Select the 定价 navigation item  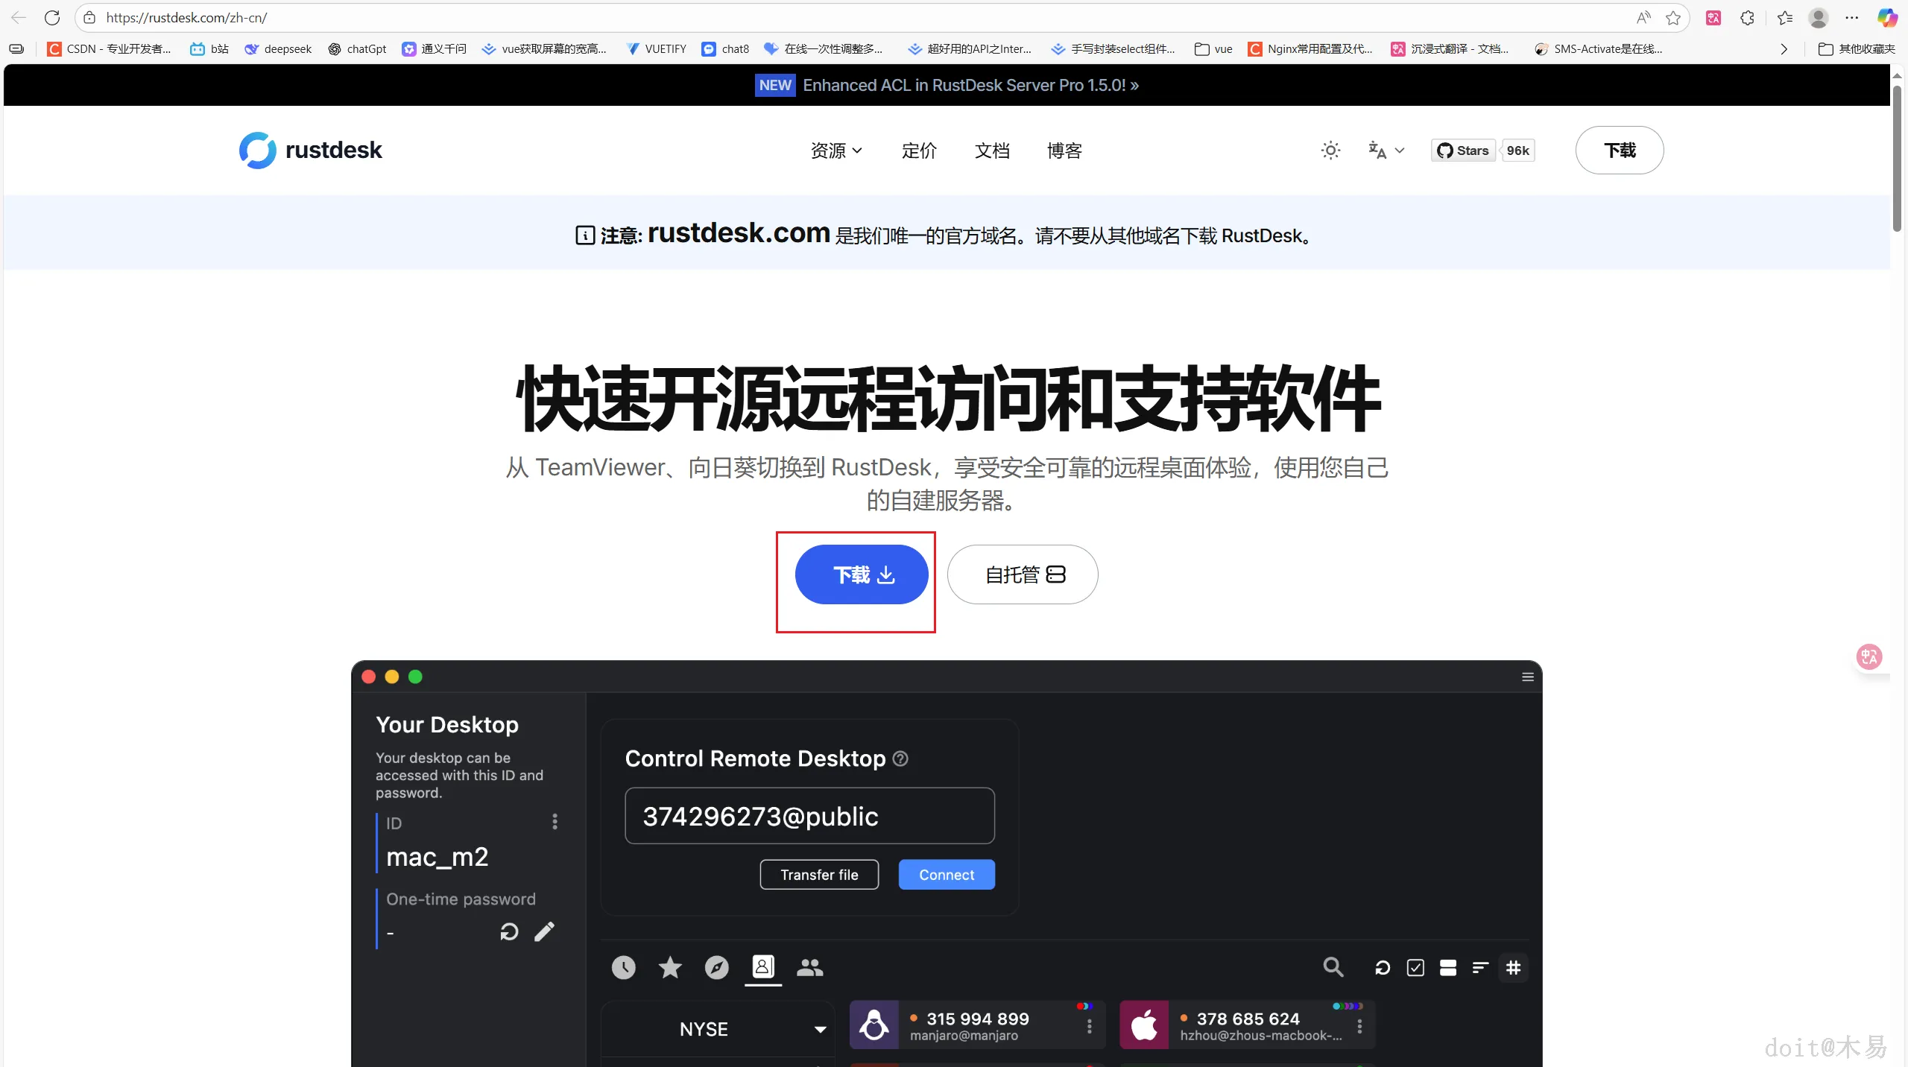tap(918, 151)
